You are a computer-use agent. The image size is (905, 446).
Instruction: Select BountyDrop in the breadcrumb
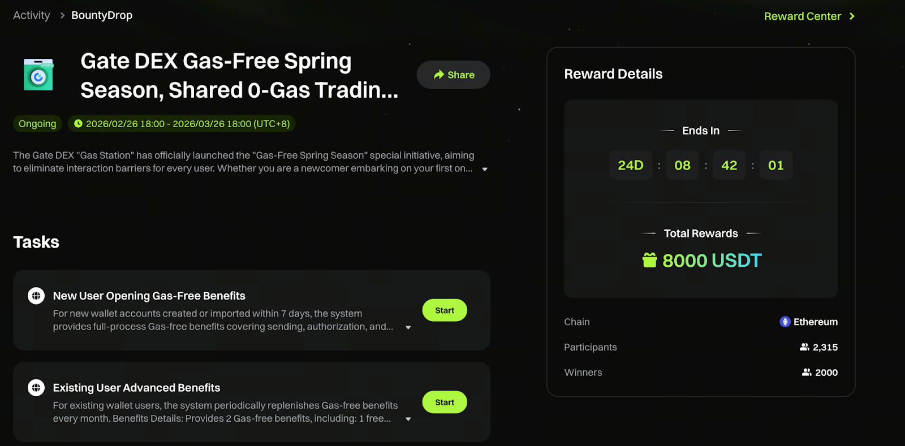click(x=101, y=15)
